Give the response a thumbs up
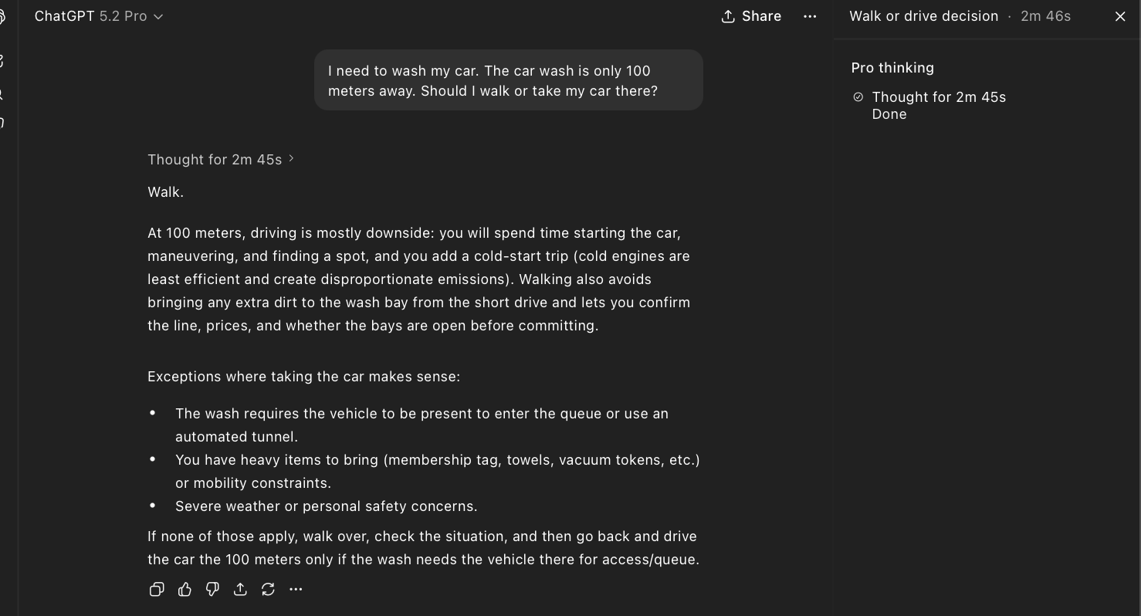Screen dimensions: 1141x616 (x=185, y=589)
